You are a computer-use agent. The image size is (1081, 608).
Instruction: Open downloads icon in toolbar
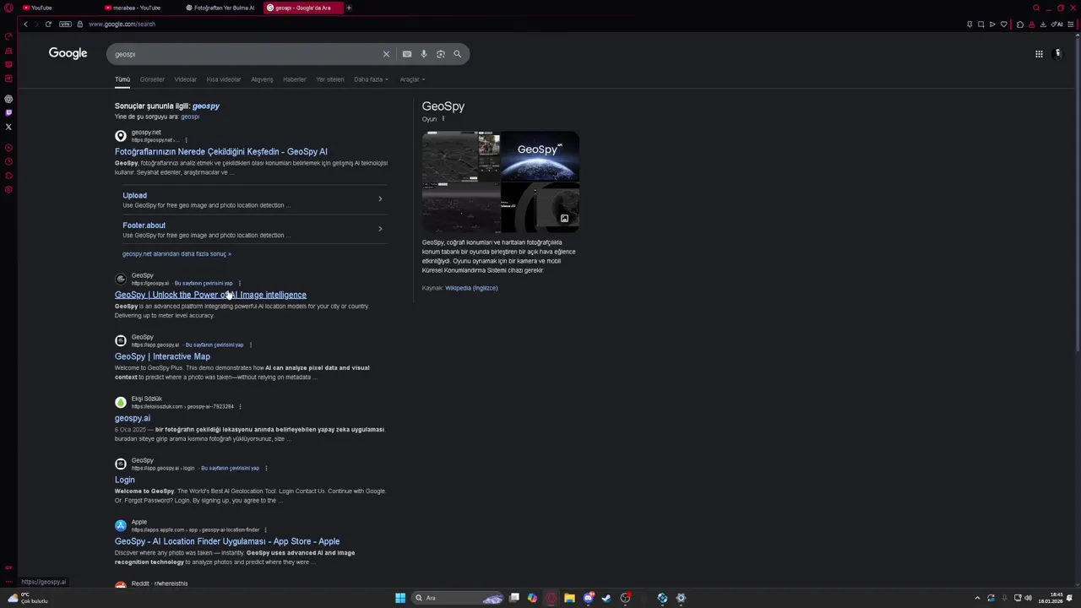pos(1043,24)
